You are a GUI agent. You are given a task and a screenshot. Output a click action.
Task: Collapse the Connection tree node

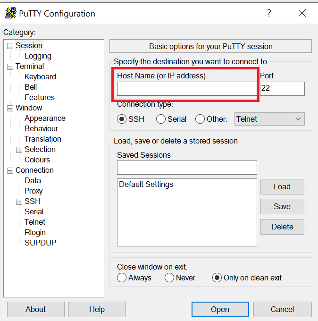click(x=10, y=170)
